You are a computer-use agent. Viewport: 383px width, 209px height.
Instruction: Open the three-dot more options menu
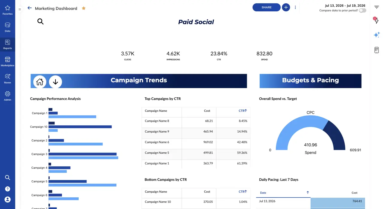point(295,7)
